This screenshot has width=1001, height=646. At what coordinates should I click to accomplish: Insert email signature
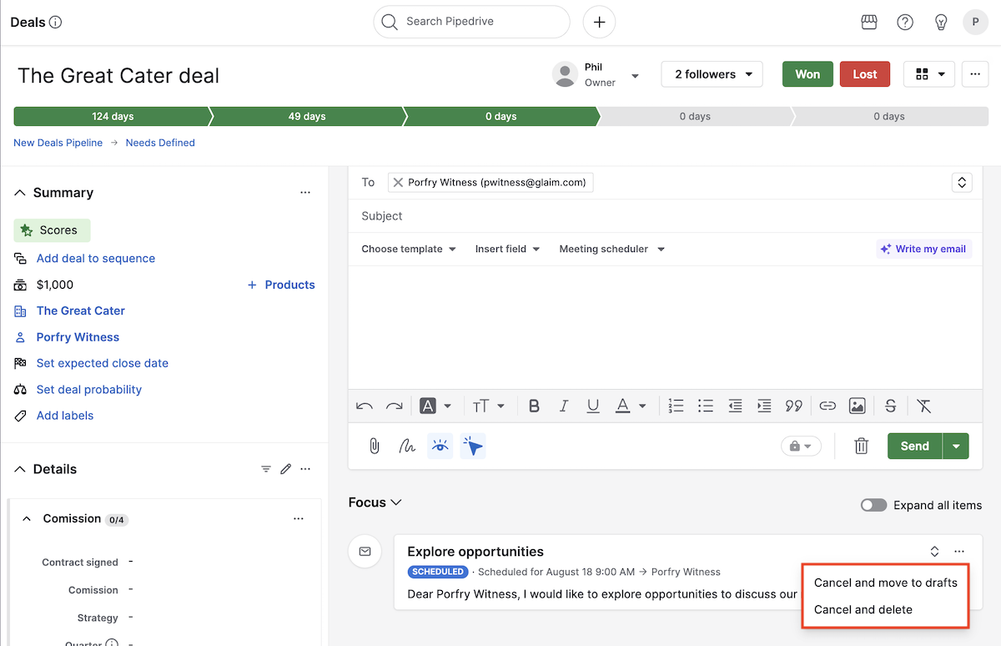(x=407, y=447)
